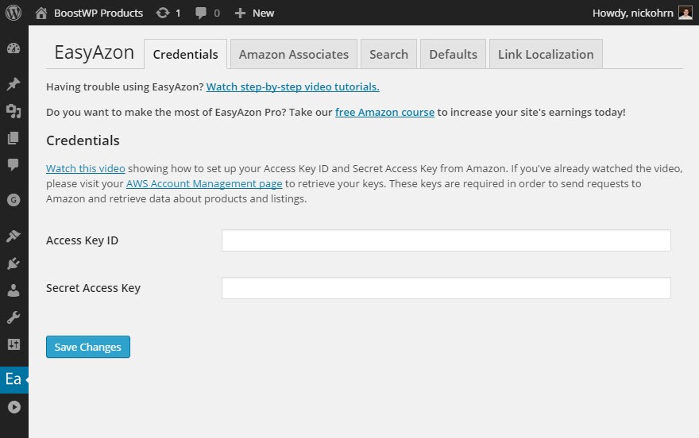Open the Watch this video link

pos(86,169)
